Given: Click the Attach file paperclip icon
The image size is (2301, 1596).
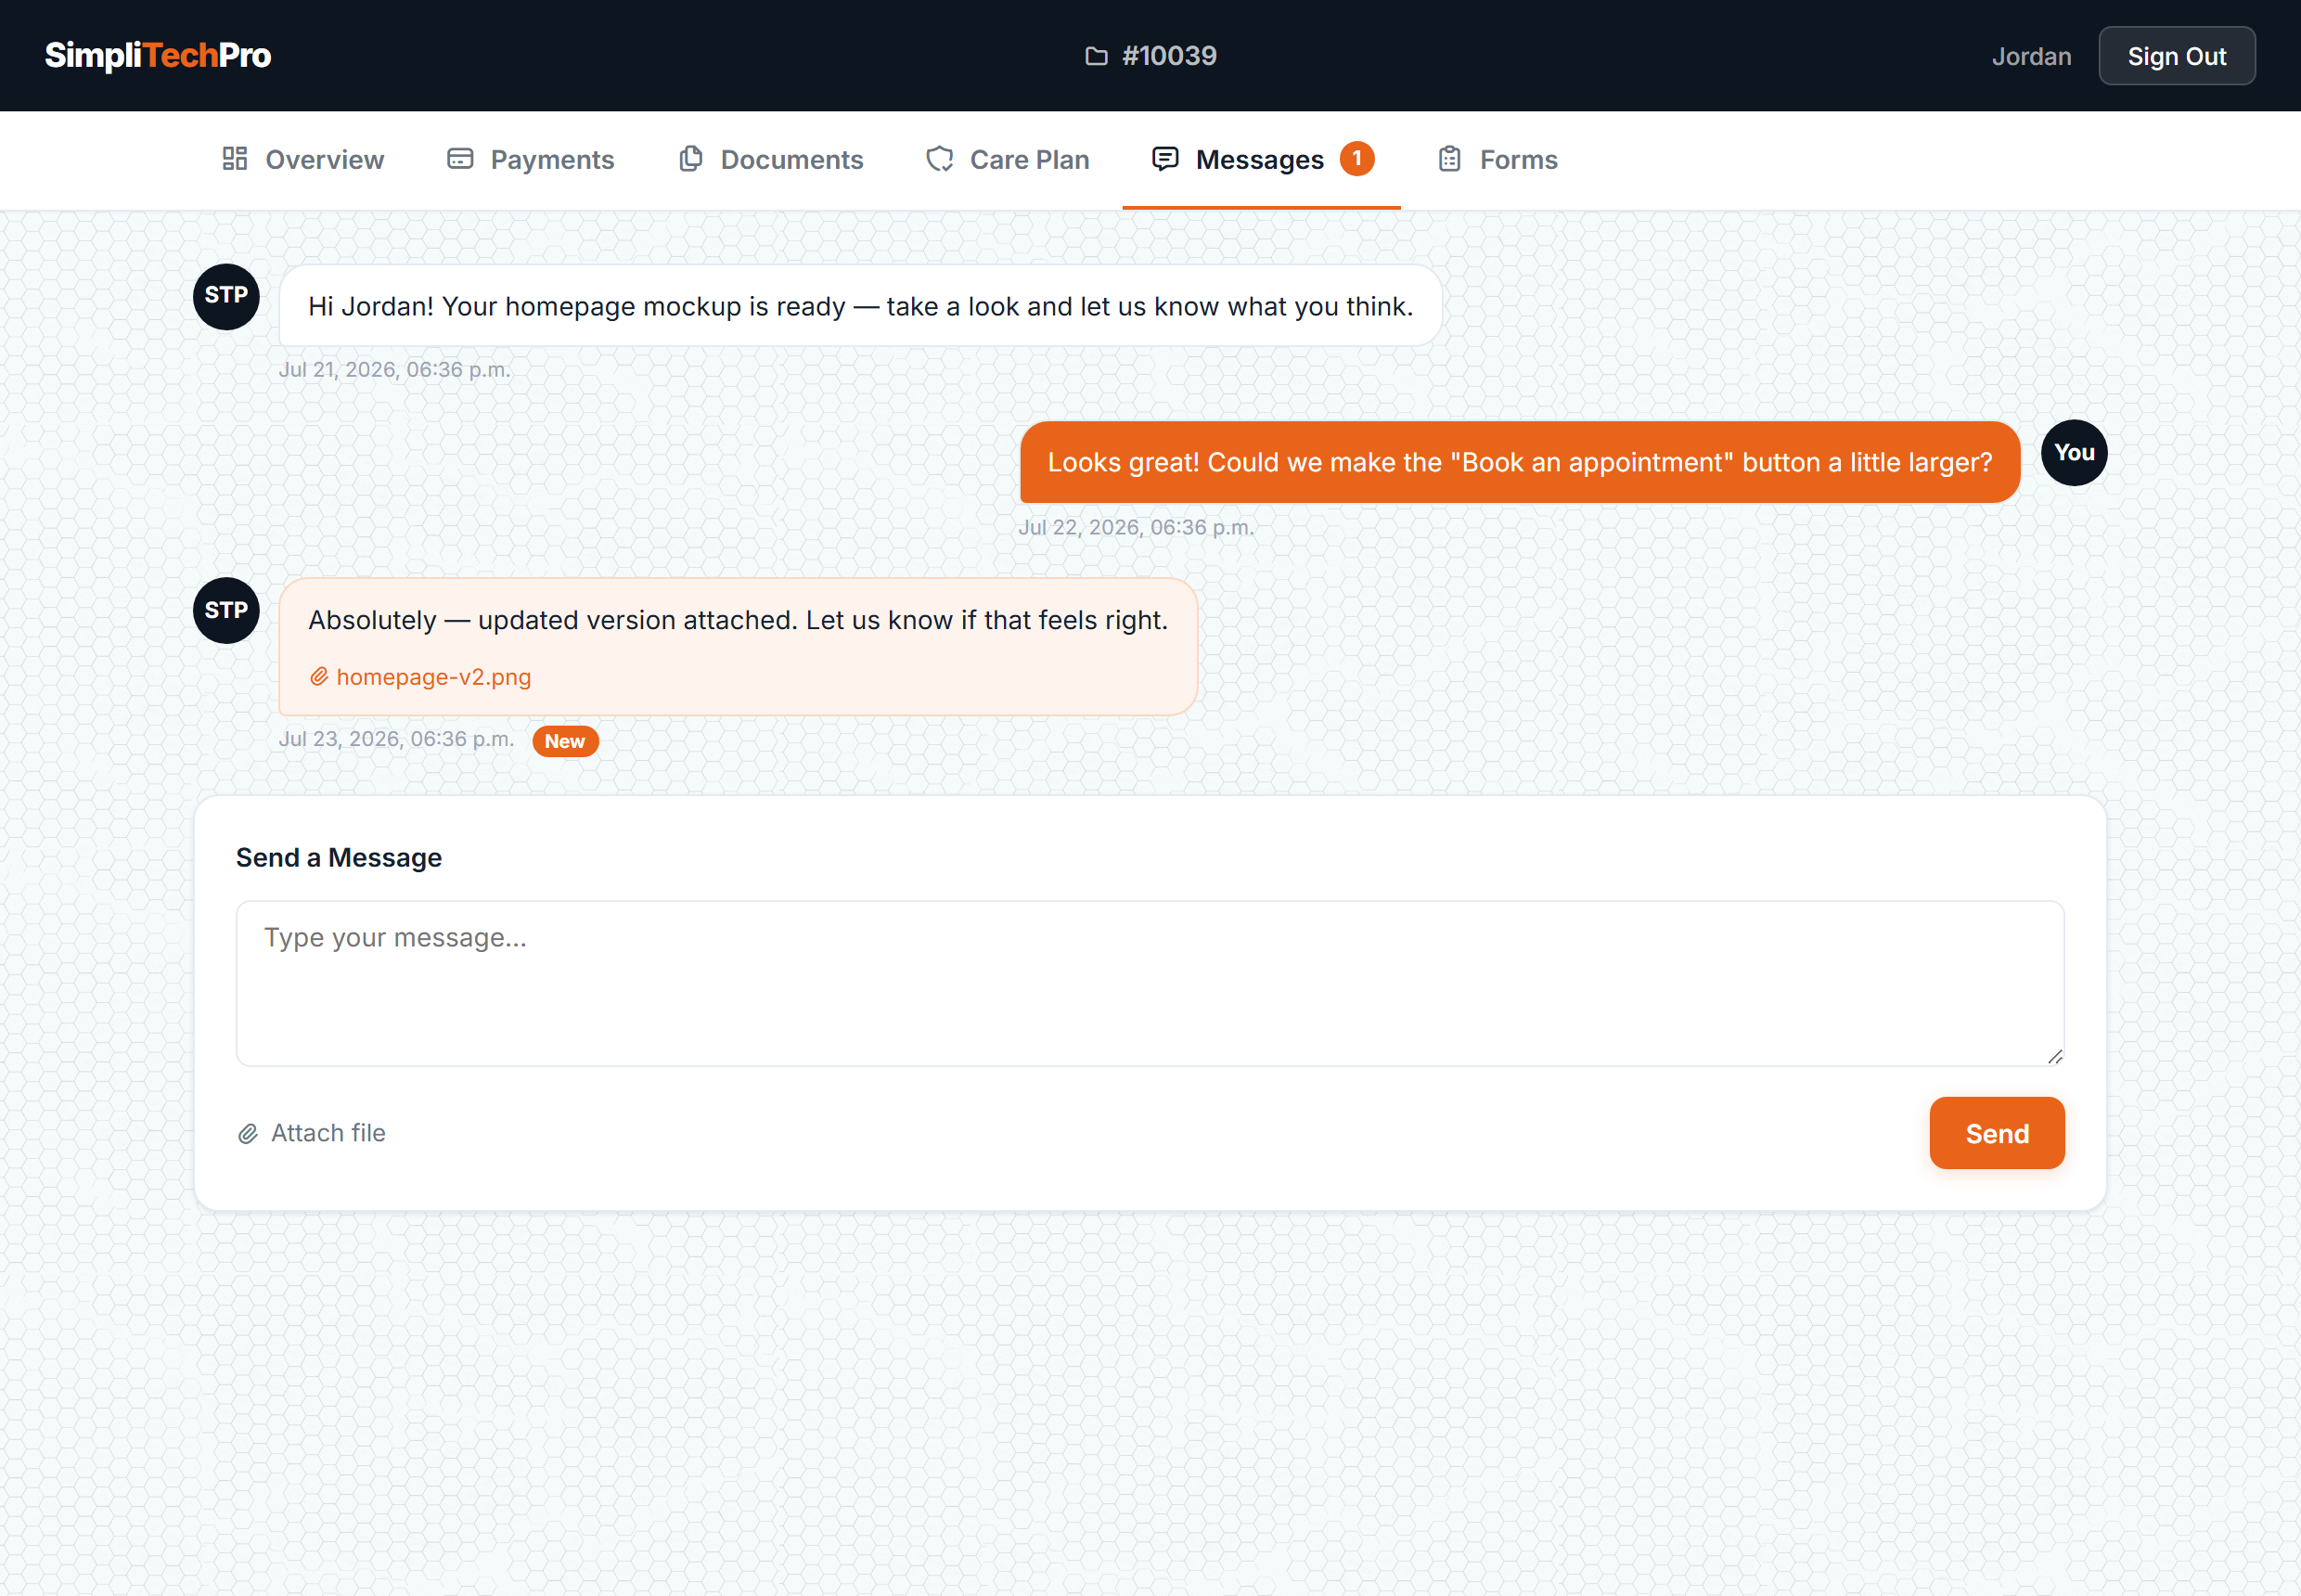Looking at the screenshot, I should point(248,1134).
